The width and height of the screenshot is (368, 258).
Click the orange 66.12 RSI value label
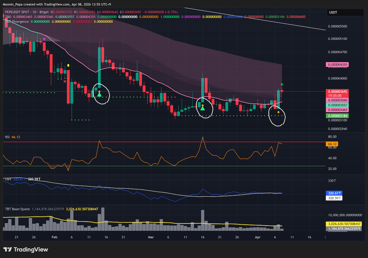pos(332,144)
